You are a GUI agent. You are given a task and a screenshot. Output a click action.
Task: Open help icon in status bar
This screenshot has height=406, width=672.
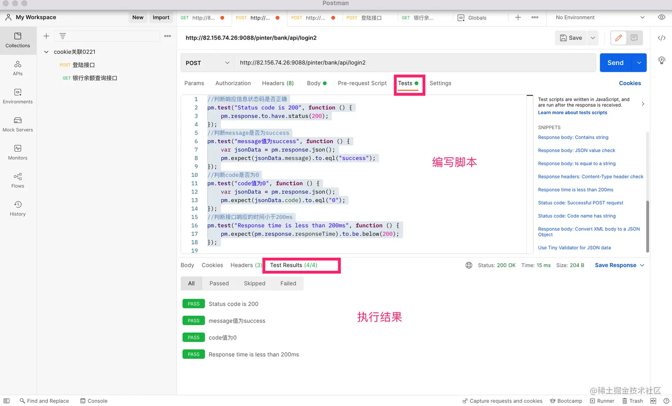pos(666,401)
